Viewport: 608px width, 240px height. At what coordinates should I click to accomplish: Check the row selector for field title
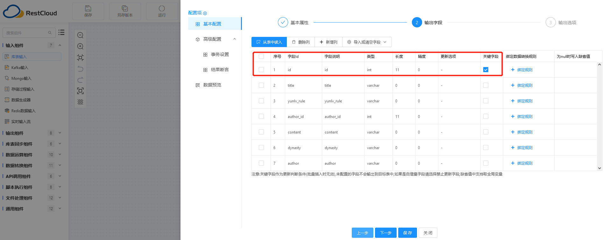261,85
